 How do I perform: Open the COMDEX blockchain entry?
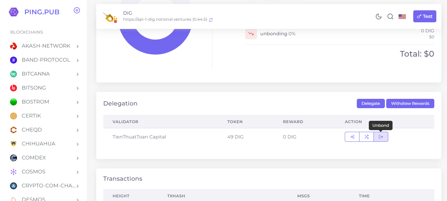coord(34,158)
